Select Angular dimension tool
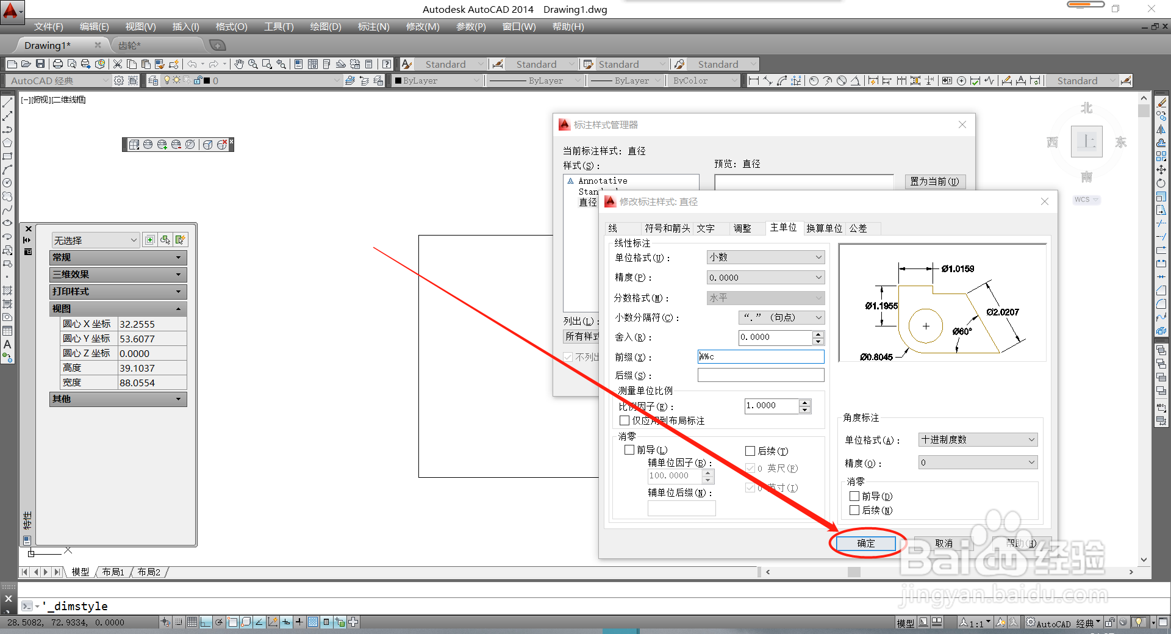The image size is (1171, 634). (x=856, y=81)
